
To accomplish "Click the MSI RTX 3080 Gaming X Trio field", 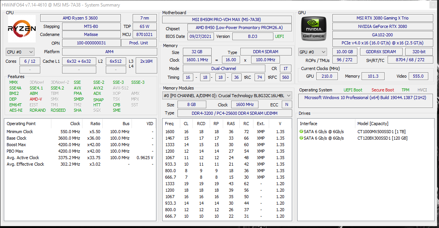I will [382, 18].
